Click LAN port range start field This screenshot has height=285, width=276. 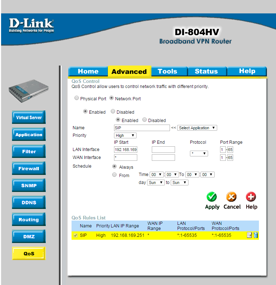coord(223,150)
